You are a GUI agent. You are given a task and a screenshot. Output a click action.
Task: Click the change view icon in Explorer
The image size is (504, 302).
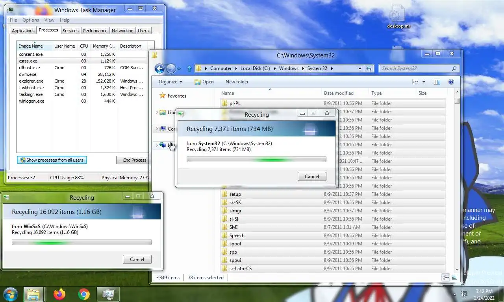(415, 82)
